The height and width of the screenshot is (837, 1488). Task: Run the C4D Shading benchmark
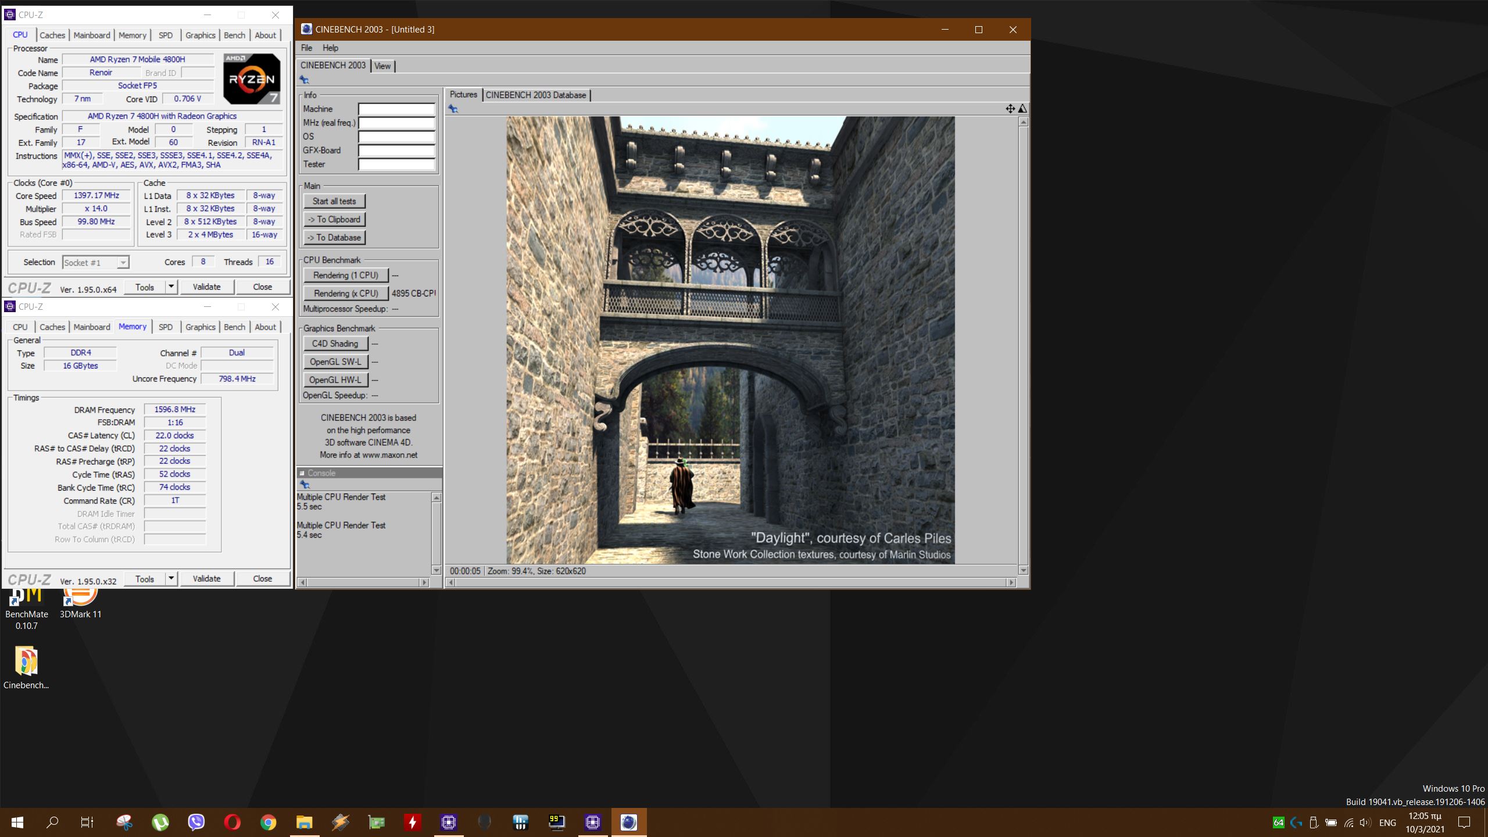click(x=335, y=344)
